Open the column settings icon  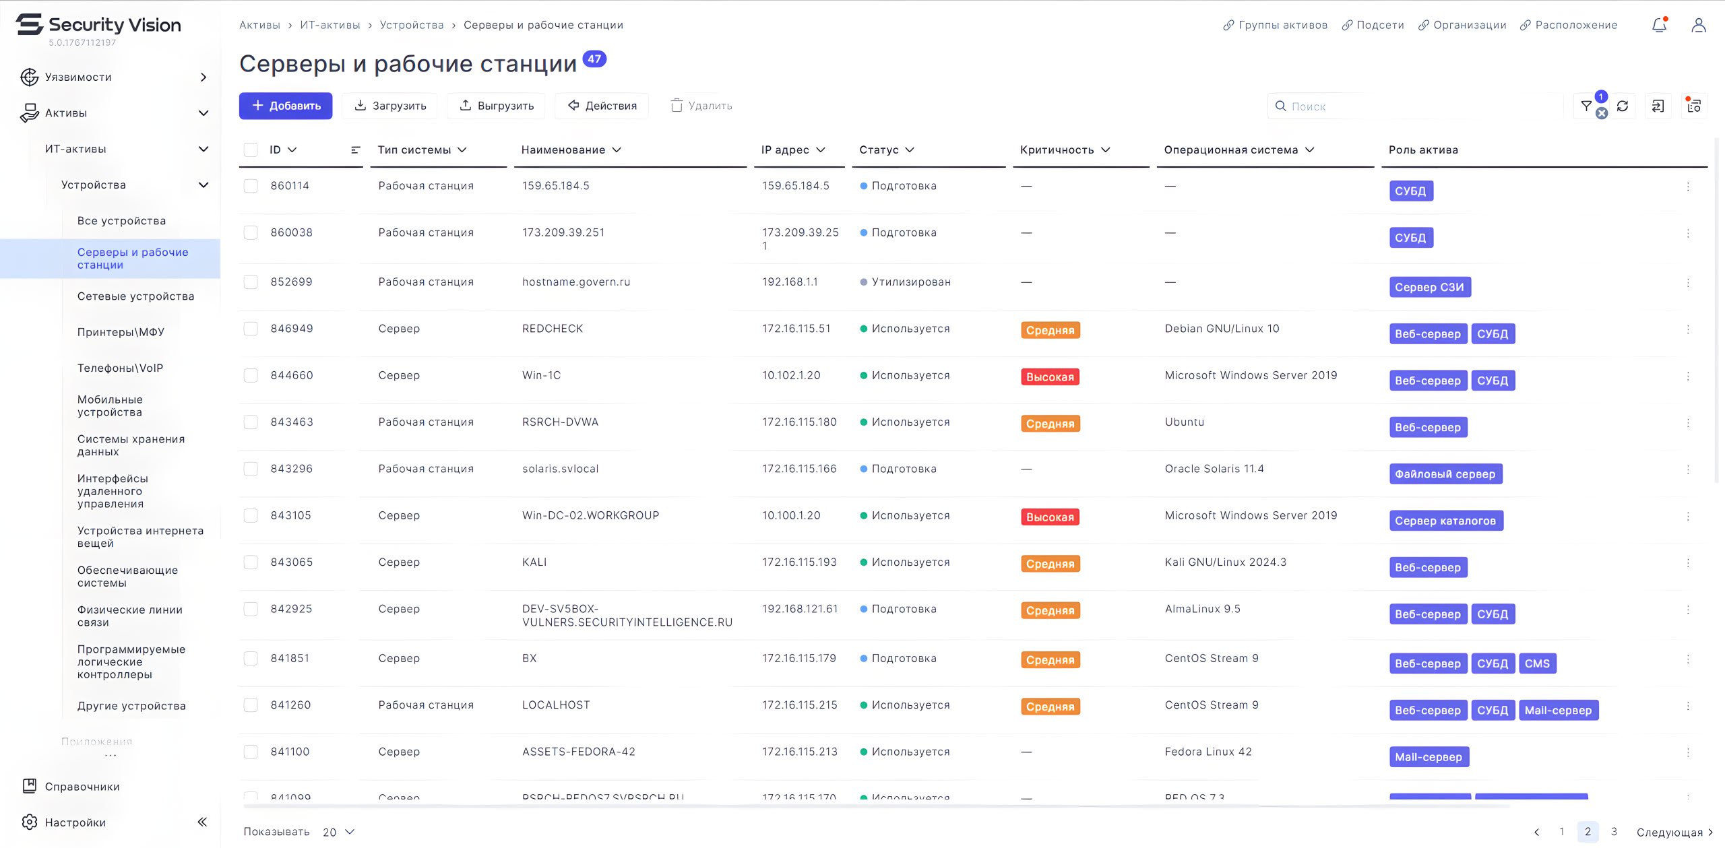pos(1694,106)
